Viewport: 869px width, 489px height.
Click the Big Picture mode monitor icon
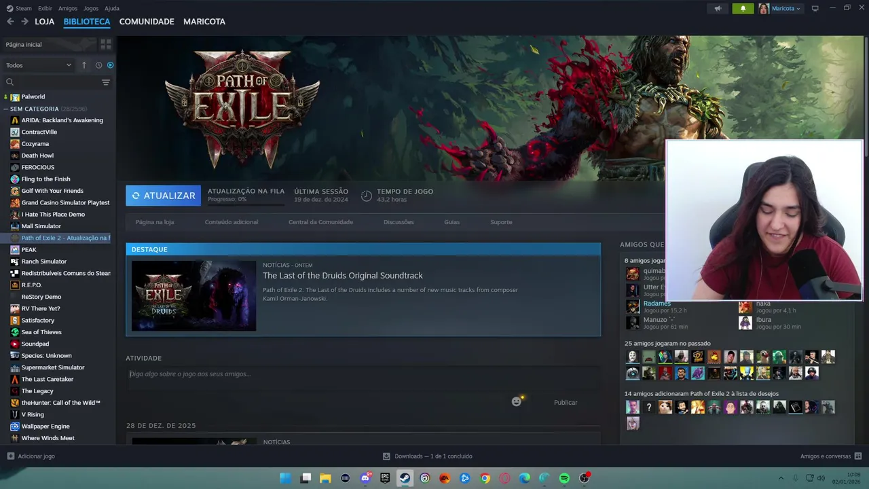pos(815,9)
